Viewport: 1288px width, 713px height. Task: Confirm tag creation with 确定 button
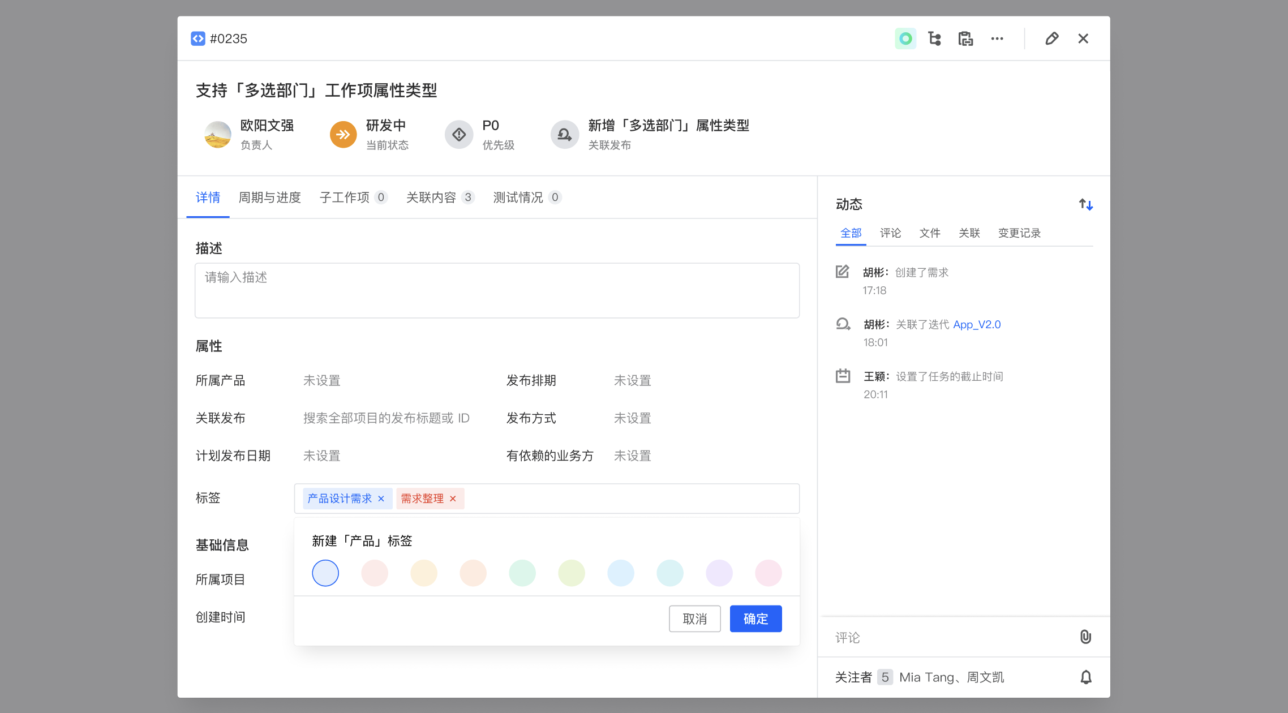coord(755,618)
